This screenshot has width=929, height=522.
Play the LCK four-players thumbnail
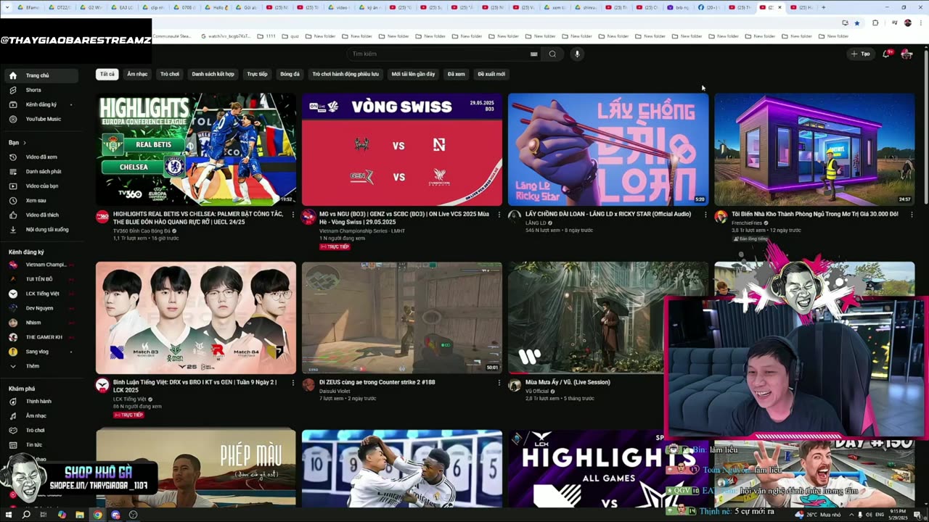[x=196, y=318]
